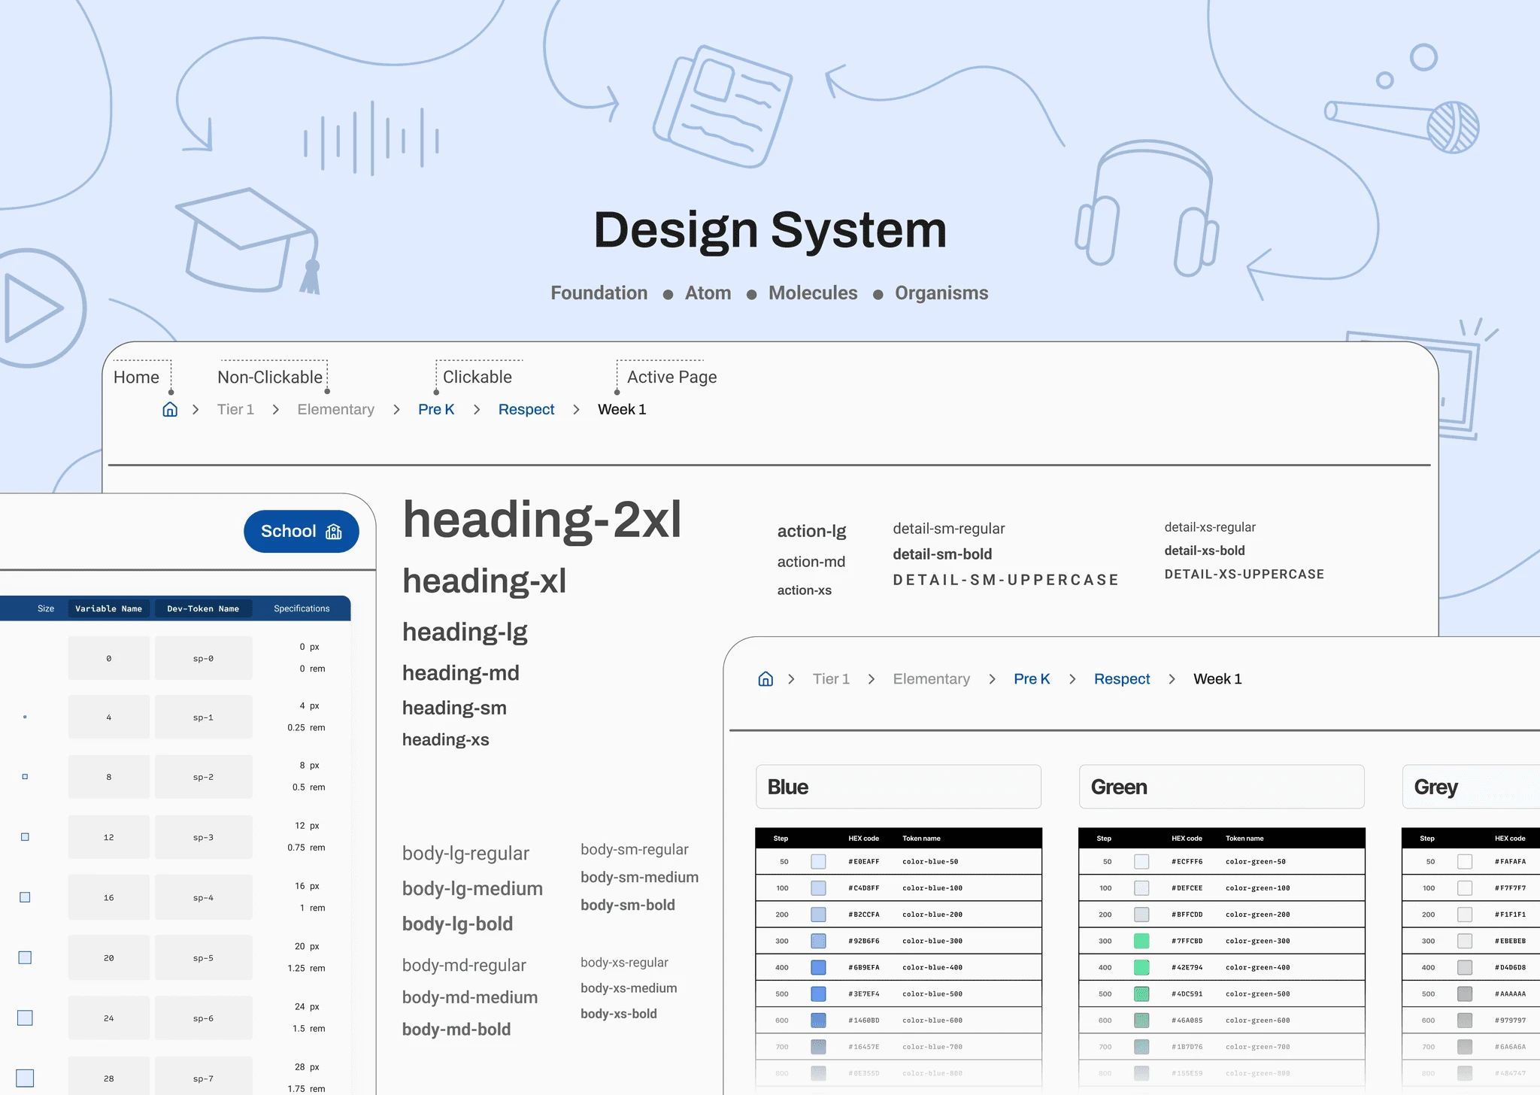Go to the Organisms section
This screenshot has height=1095, width=1540.
tap(941, 293)
